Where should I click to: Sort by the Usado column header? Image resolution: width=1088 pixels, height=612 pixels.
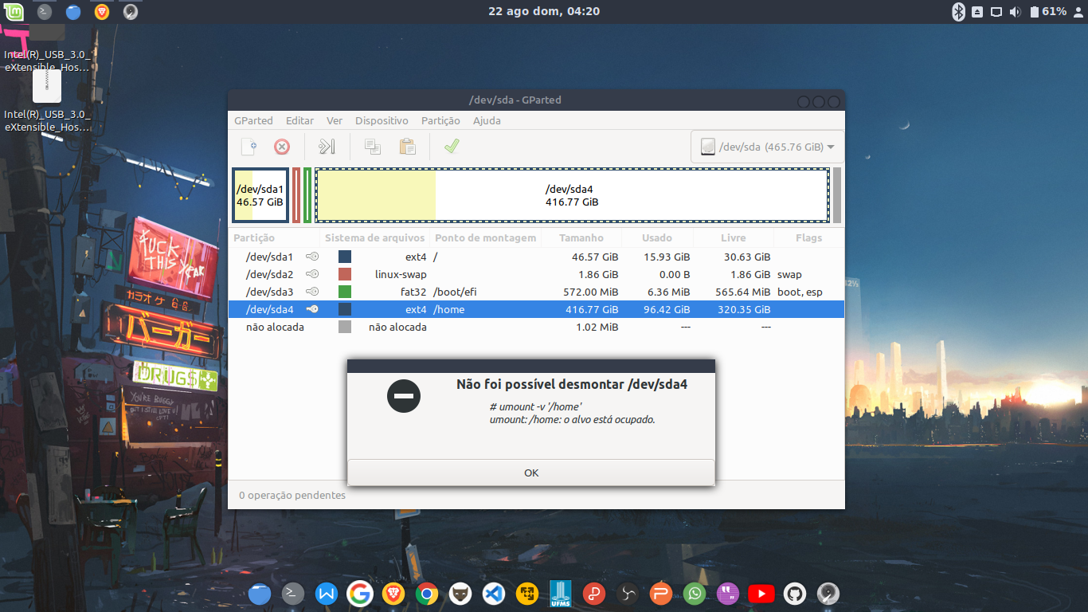click(657, 237)
